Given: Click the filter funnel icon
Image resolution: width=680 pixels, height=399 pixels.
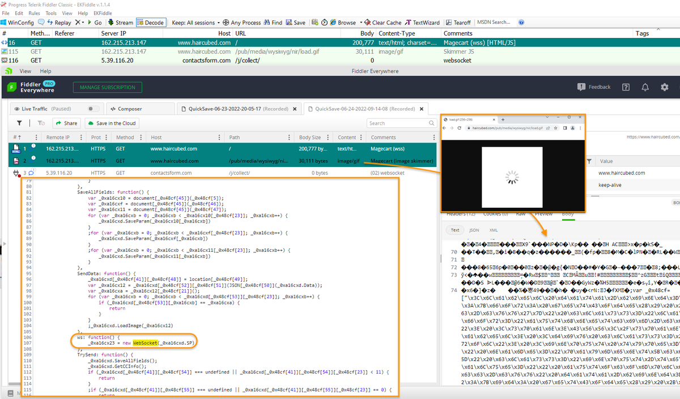Looking at the screenshot, I should point(19,123).
